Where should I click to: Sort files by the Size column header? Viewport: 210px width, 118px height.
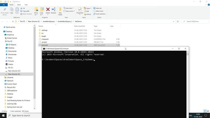point(112,26)
